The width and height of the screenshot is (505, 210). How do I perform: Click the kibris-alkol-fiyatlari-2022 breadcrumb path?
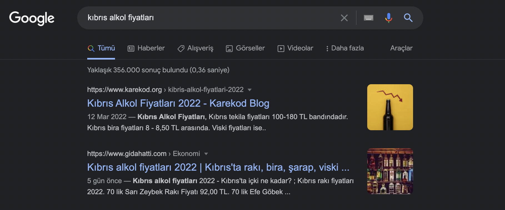pyautogui.click(x=206, y=90)
